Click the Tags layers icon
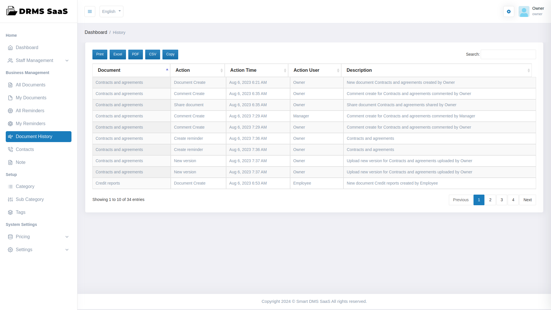This screenshot has width=551, height=310. click(x=10, y=212)
